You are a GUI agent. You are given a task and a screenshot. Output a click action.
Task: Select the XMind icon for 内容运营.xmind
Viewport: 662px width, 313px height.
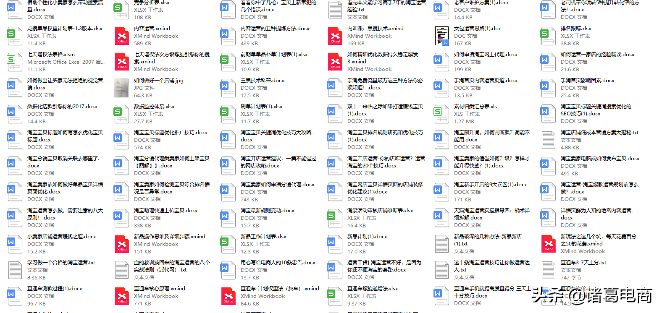122,36
